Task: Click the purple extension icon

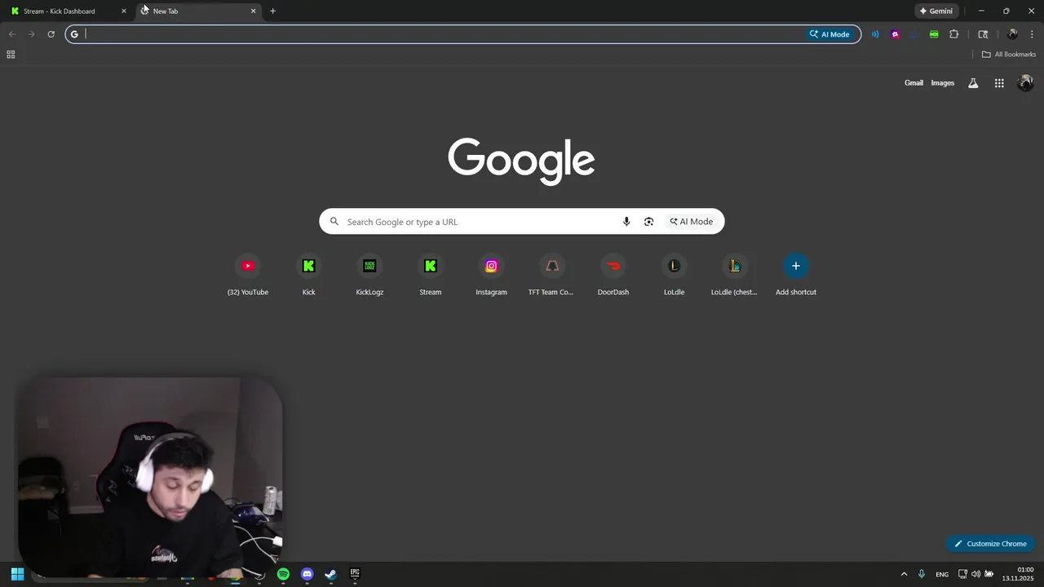Action: tap(895, 34)
